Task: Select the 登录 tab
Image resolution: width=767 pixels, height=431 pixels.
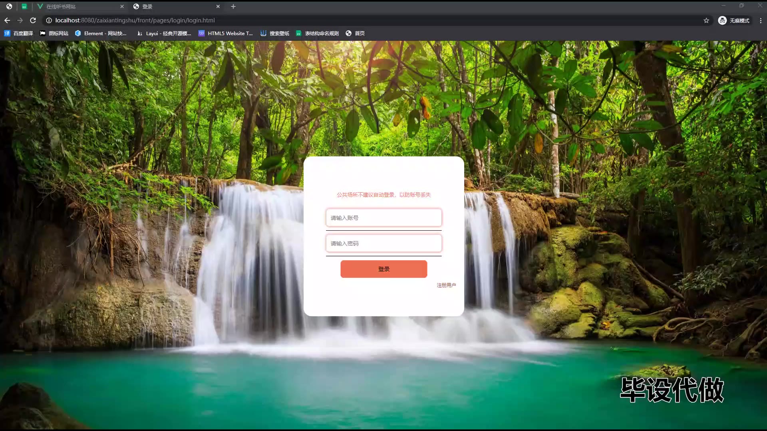Action: 177,6
